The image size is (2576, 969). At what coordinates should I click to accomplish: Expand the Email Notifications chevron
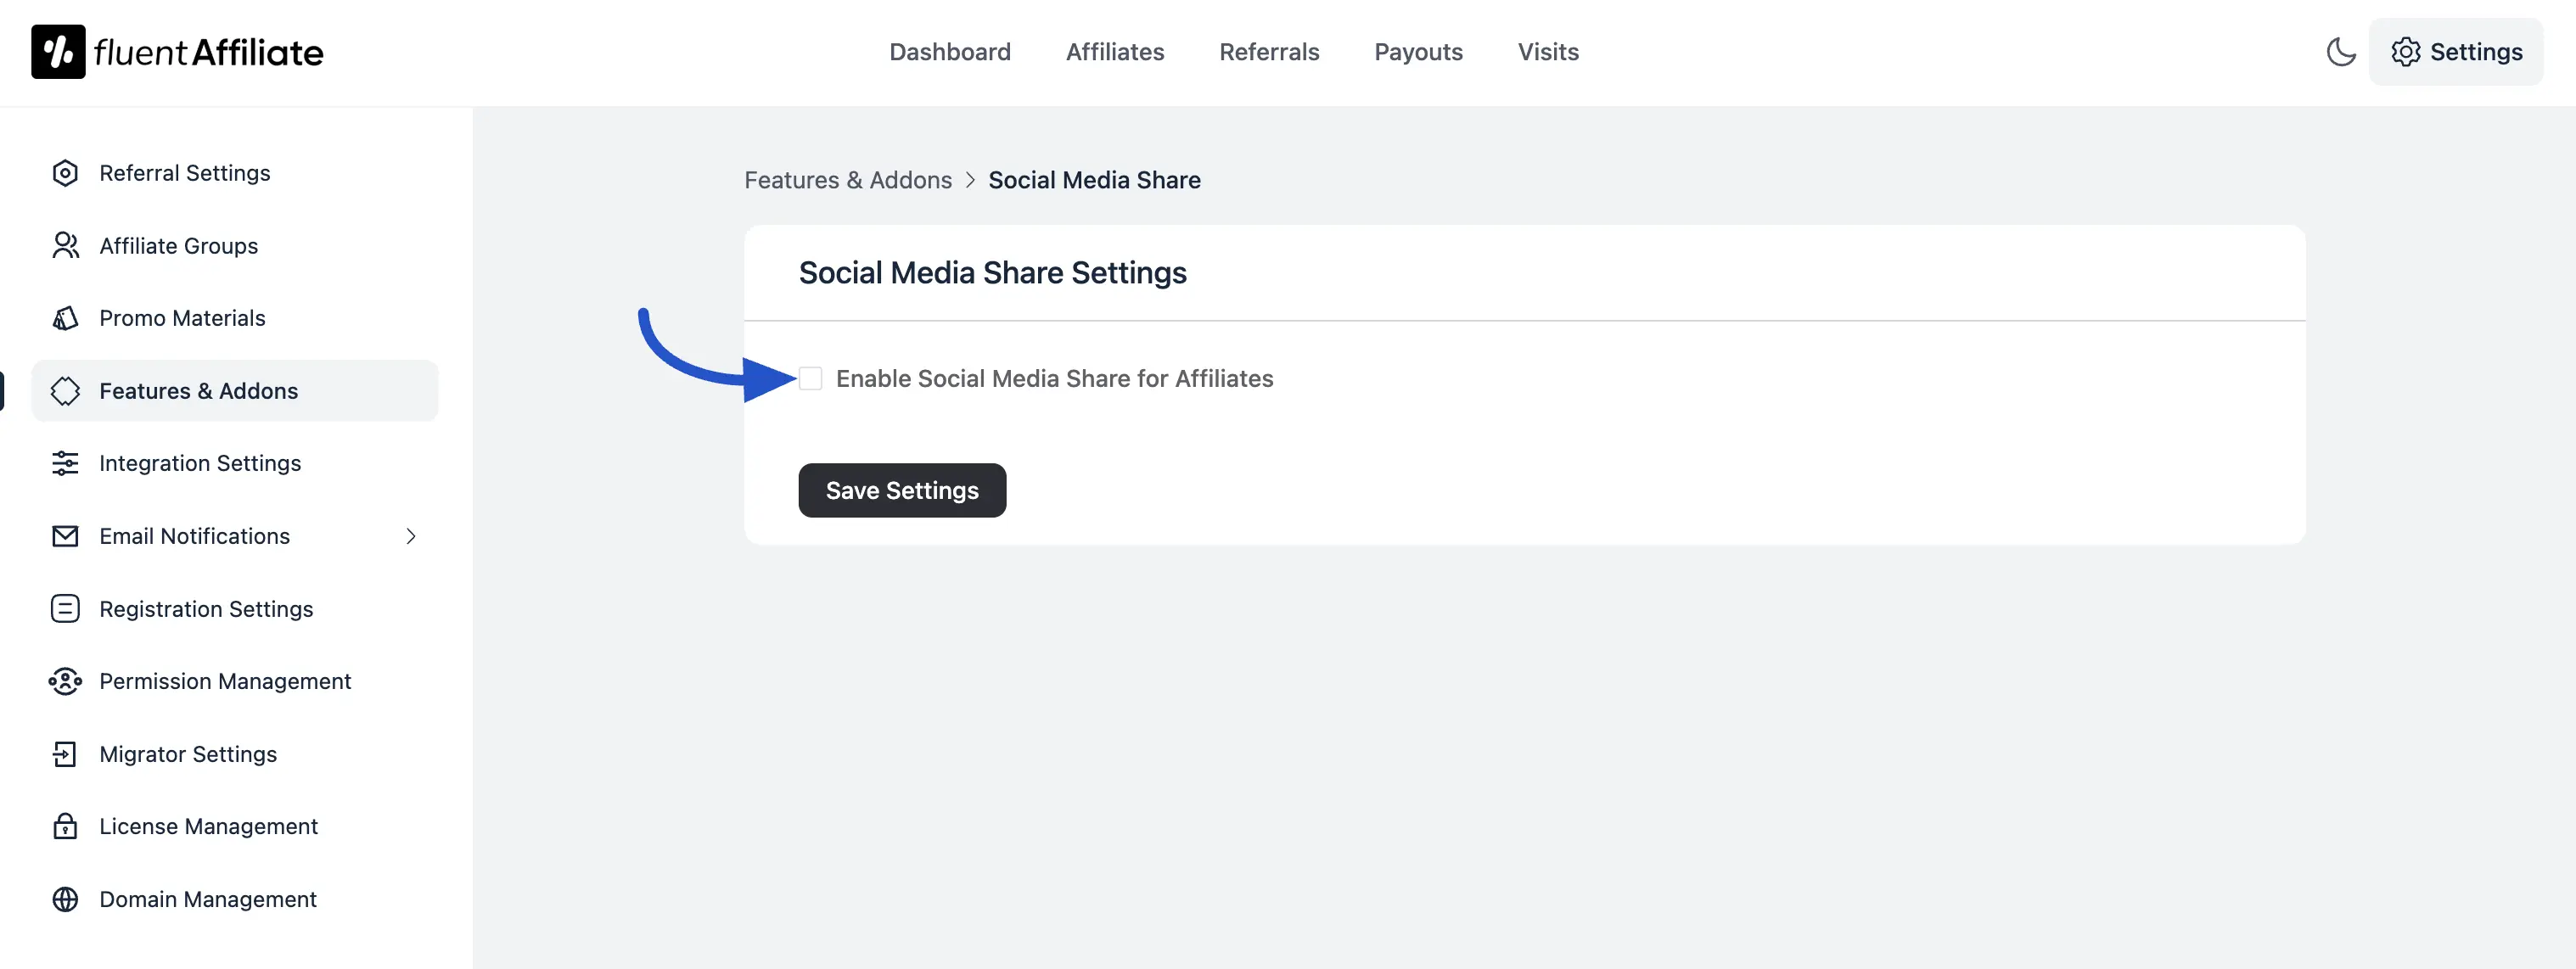[x=411, y=536]
